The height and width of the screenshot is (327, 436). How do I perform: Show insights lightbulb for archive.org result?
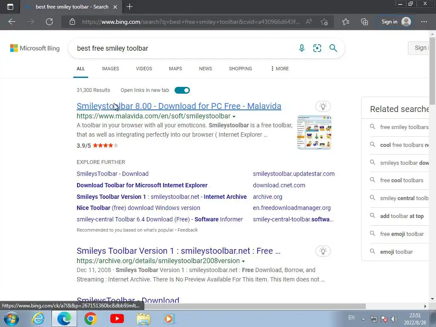(x=323, y=251)
